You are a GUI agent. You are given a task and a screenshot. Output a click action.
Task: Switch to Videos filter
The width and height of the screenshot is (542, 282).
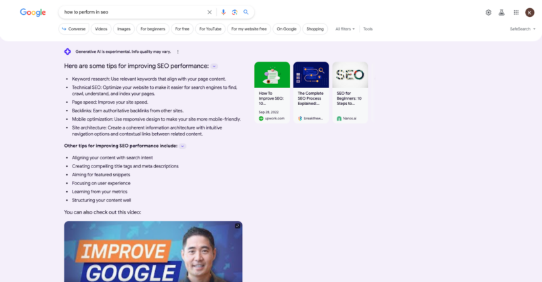click(101, 29)
